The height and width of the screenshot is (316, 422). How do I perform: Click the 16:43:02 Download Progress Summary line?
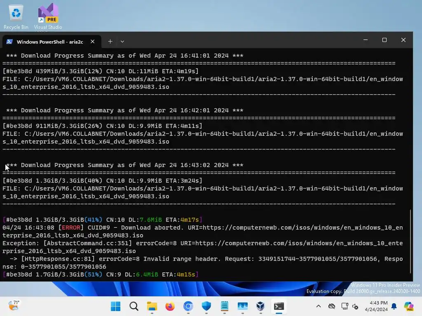pos(125,165)
